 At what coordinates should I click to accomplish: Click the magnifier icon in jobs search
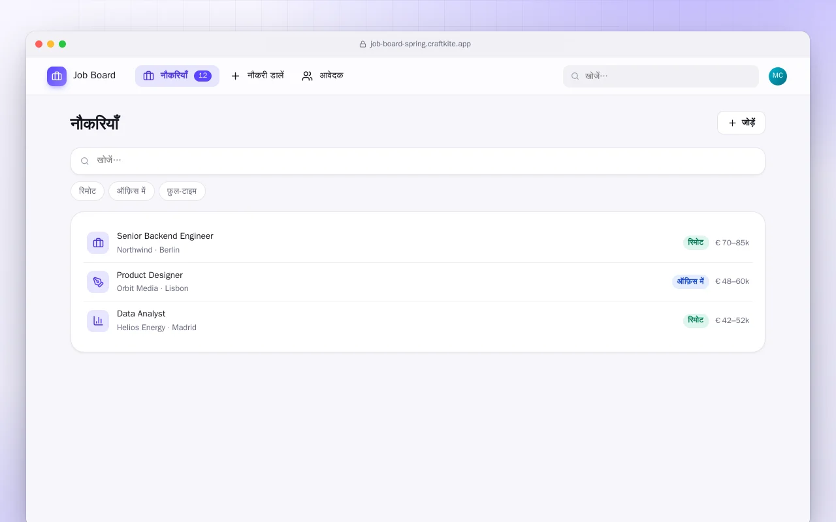click(x=85, y=161)
